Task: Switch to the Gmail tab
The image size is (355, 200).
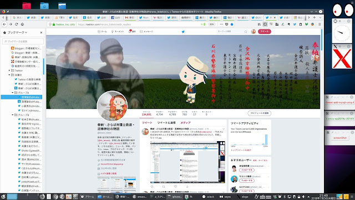Action: [x=130, y=17]
